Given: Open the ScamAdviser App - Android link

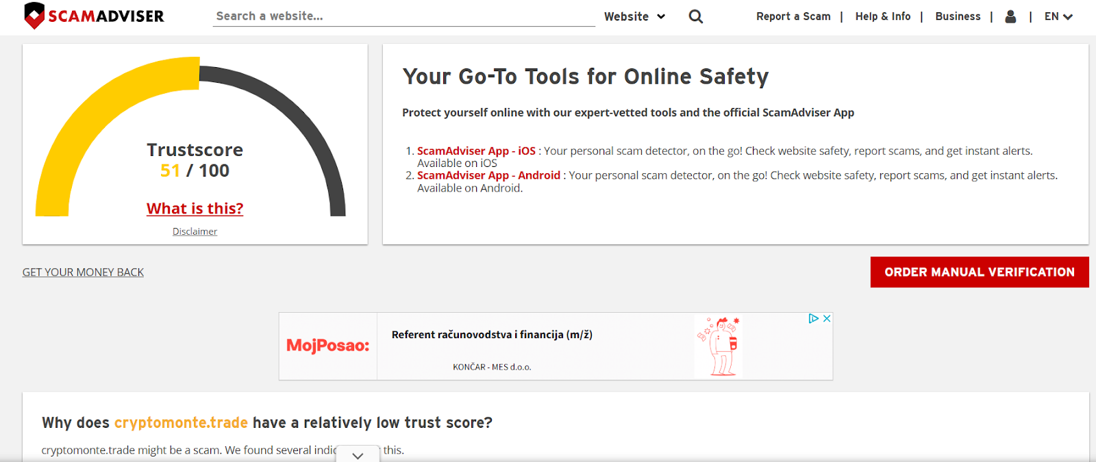Looking at the screenshot, I should [x=488, y=175].
